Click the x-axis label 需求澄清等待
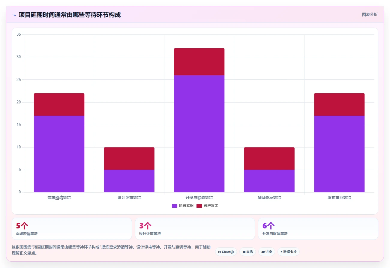The width and height of the screenshot is (390, 268). pyautogui.click(x=59, y=198)
